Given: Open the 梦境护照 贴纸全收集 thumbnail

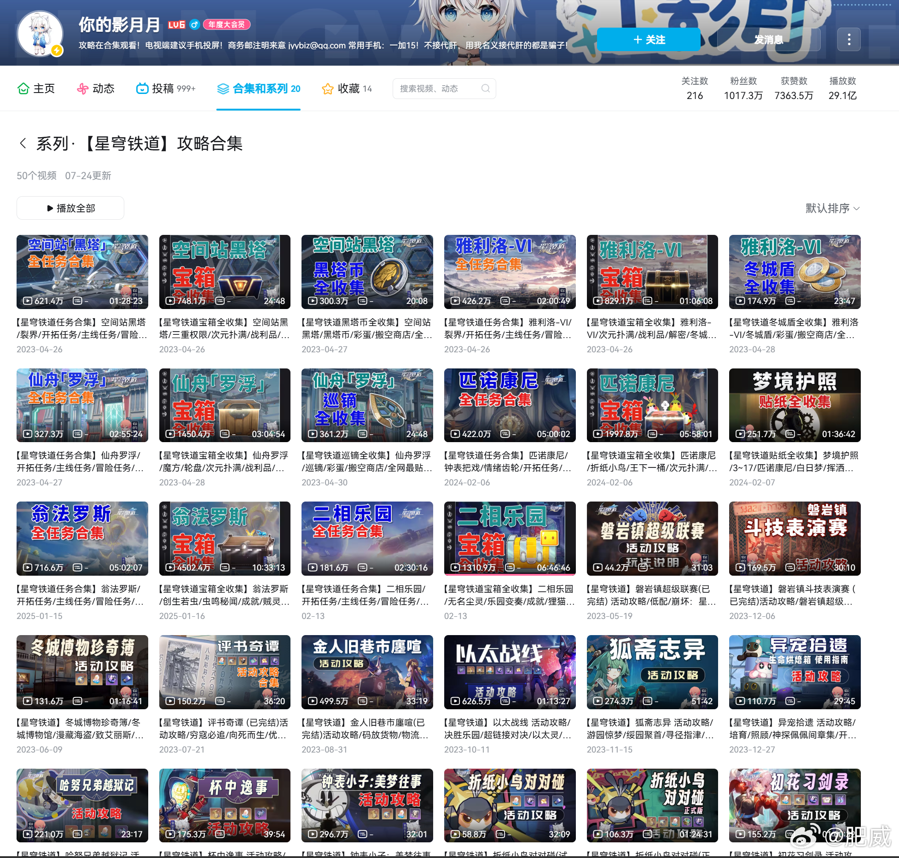Looking at the screenshot, I should tap(795, 405).
